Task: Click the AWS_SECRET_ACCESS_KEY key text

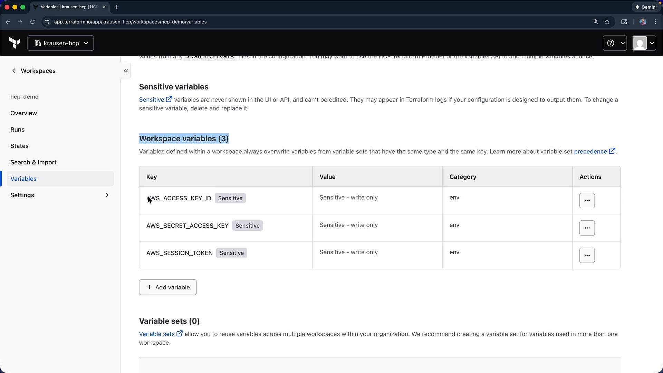Action: pyautogui.click(x=188, y=226)
